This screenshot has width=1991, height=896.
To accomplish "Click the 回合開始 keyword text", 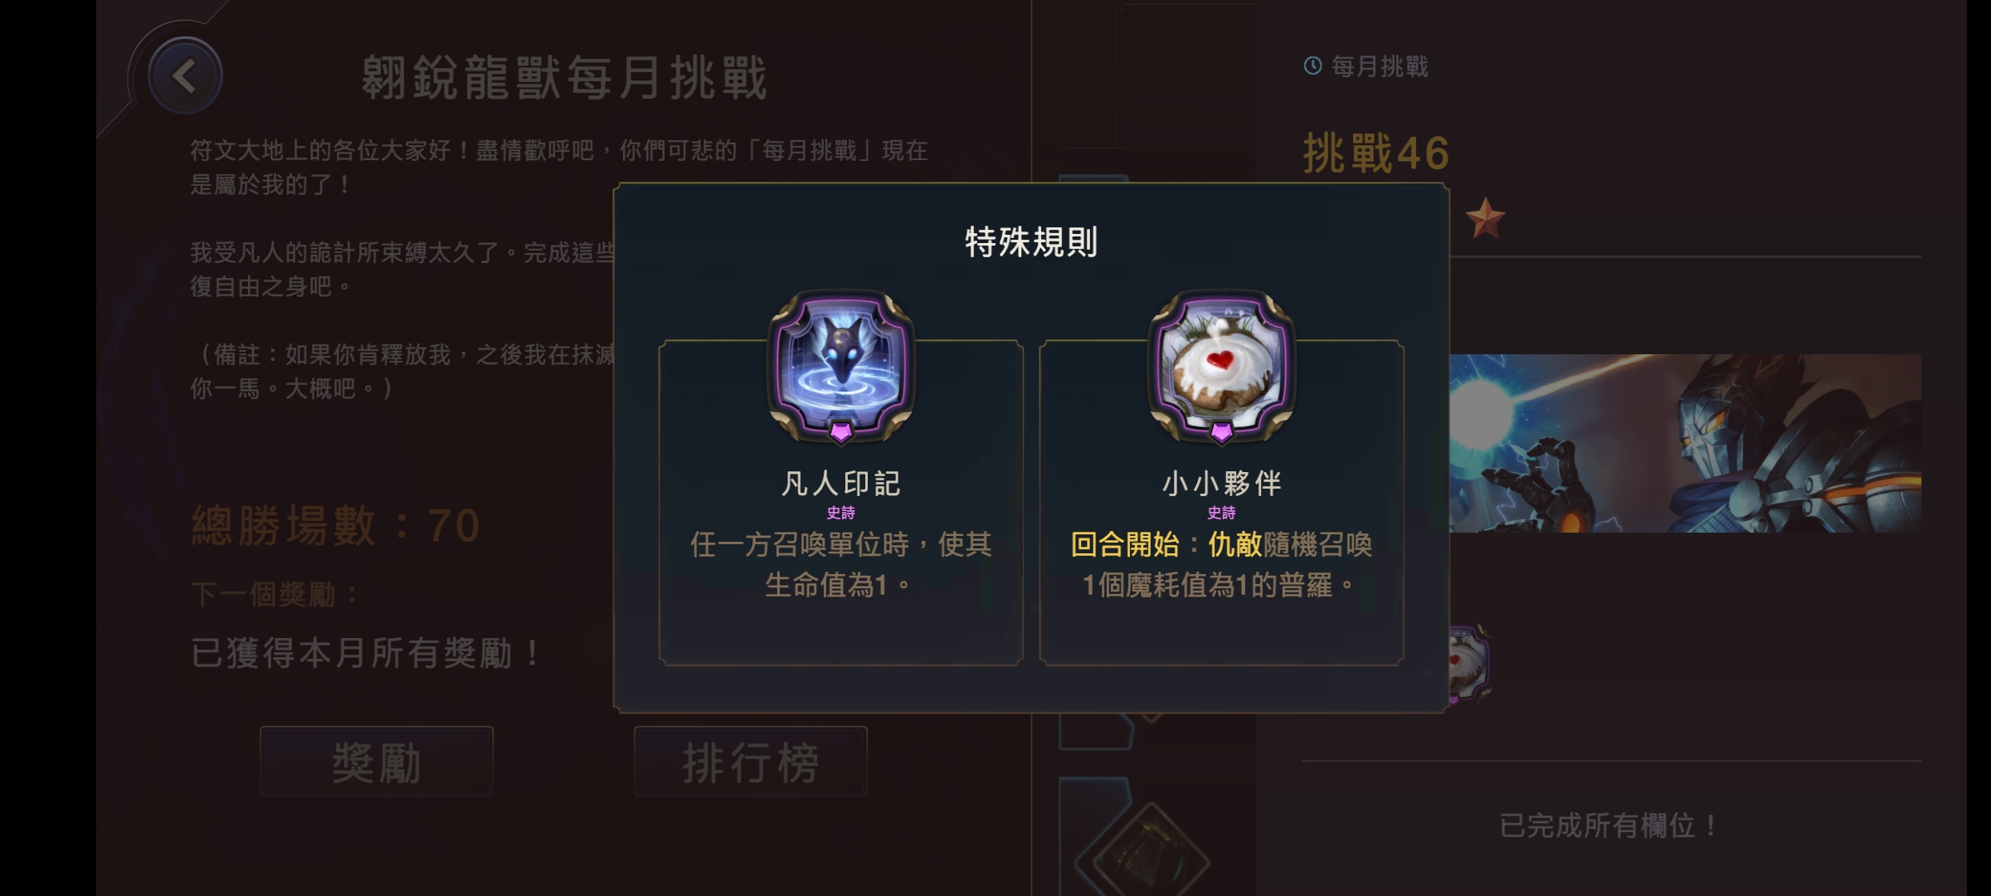I will point(1125,544).
